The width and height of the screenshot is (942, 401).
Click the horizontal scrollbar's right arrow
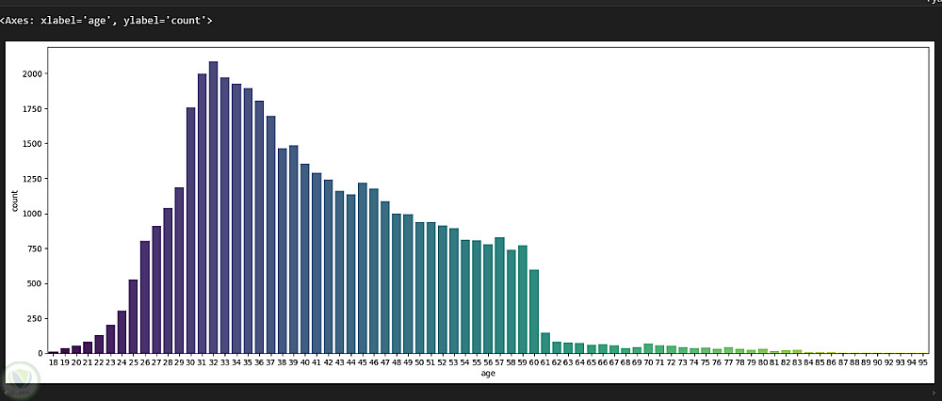point(934,393)
